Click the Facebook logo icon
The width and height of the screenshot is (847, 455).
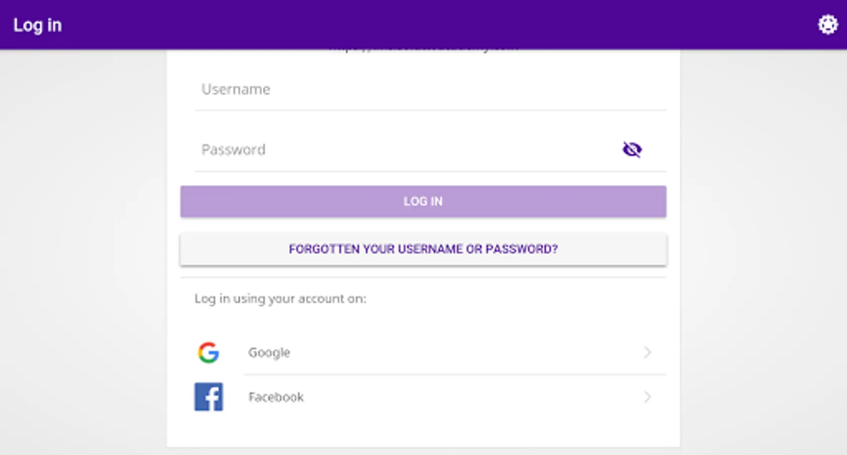click(x=208, y=397)
